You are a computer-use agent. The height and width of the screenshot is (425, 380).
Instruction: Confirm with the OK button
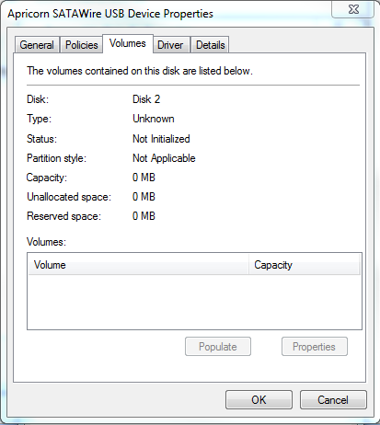click(x=259, y=400)
